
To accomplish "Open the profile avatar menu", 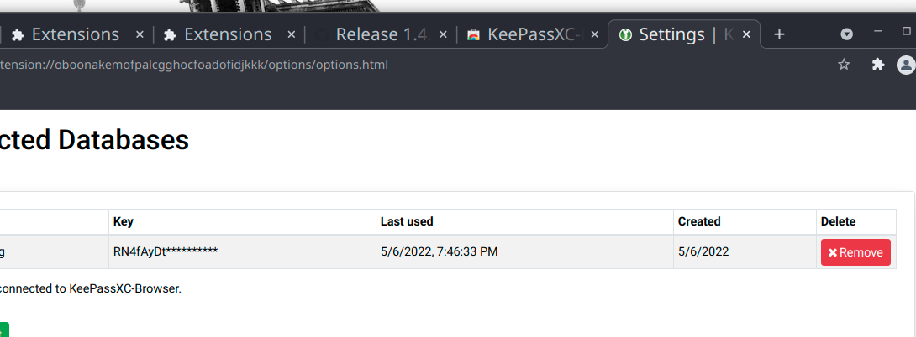I will (x=905, y=65).
